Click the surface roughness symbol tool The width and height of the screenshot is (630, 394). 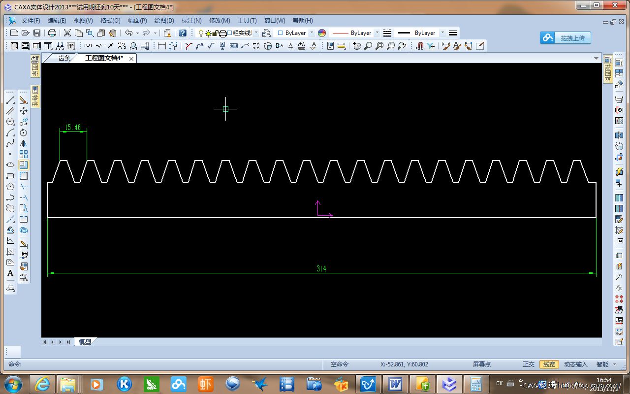click(211, 46)
